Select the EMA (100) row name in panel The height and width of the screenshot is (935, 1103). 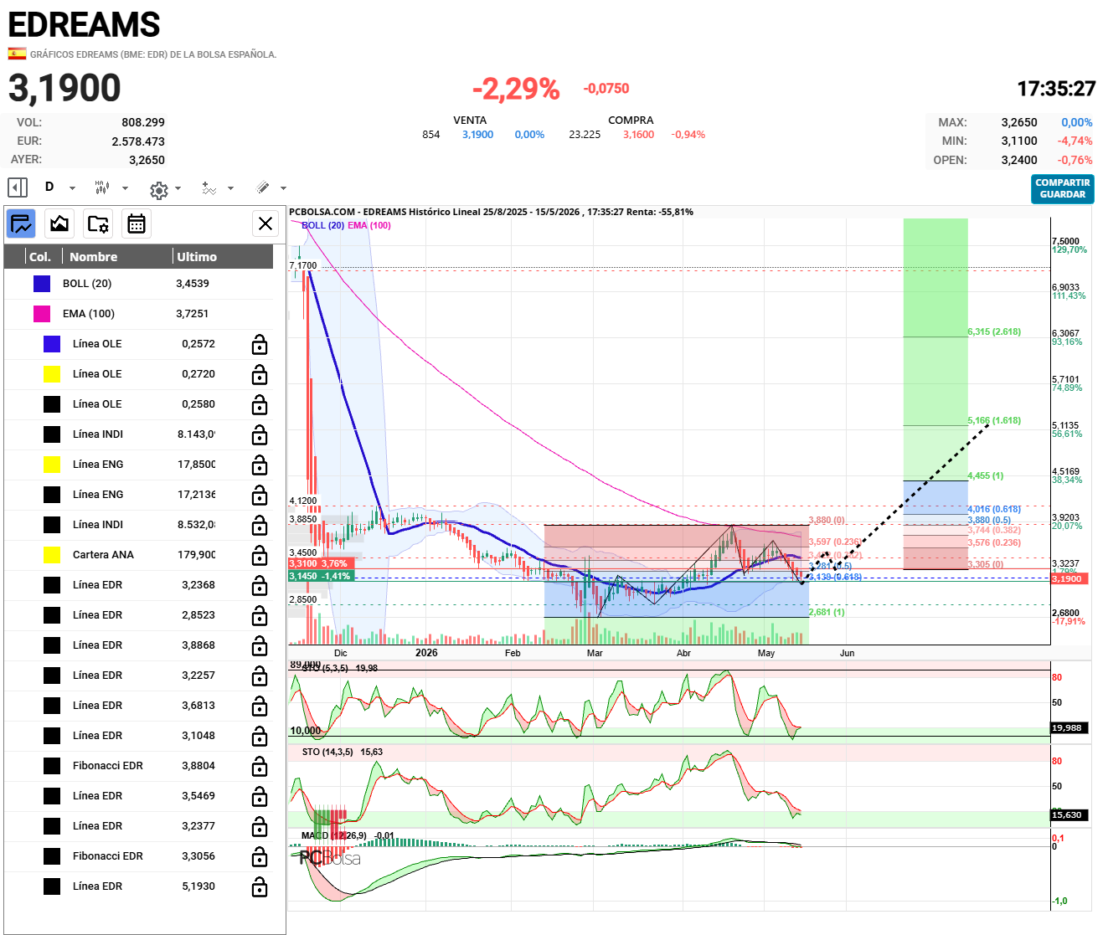tap(89, 314)
